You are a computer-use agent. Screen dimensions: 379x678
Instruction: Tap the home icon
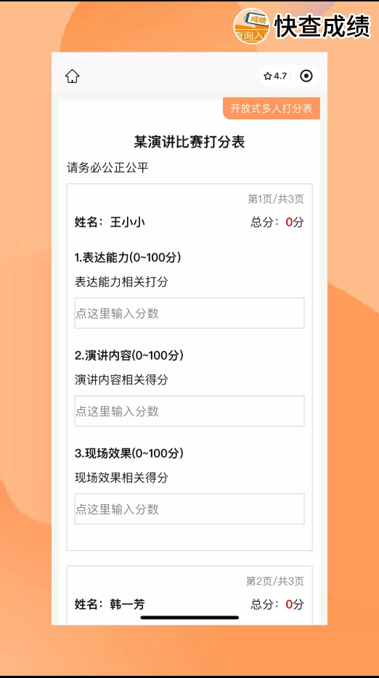tap(72, 76)
